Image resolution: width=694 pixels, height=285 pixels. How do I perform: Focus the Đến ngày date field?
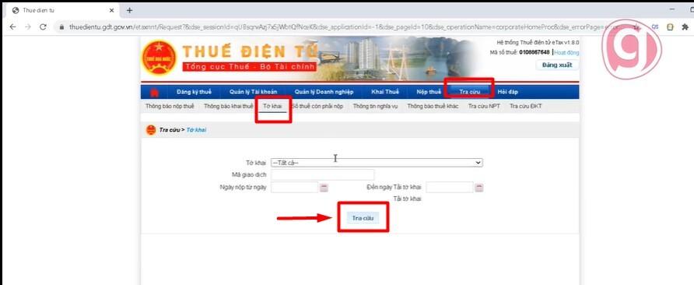click(450, 188)
